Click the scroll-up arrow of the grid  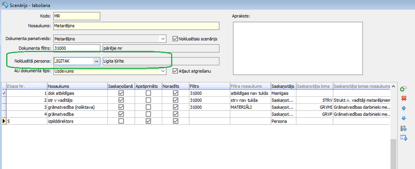click(x=393, y=86)
